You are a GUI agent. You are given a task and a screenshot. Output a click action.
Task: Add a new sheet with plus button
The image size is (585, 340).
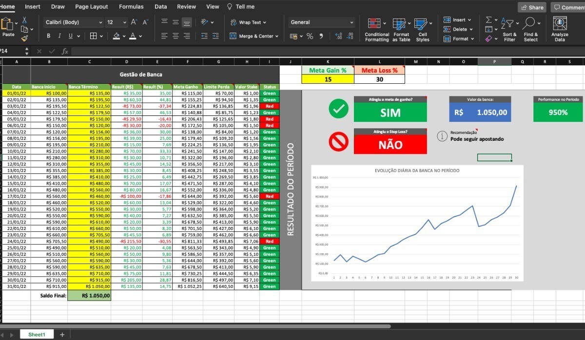coord(62,335)
